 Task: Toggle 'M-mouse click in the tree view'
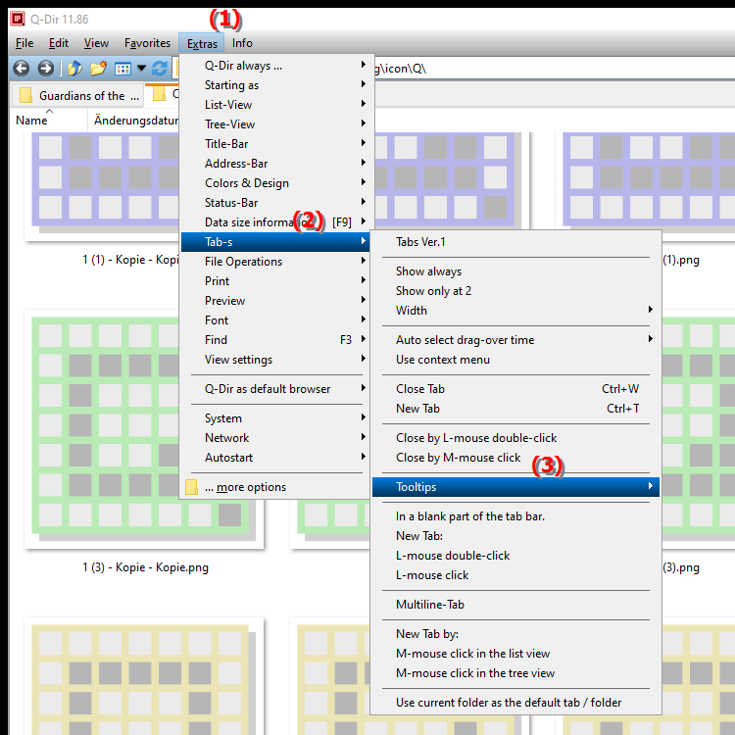[x=515, y=673]
